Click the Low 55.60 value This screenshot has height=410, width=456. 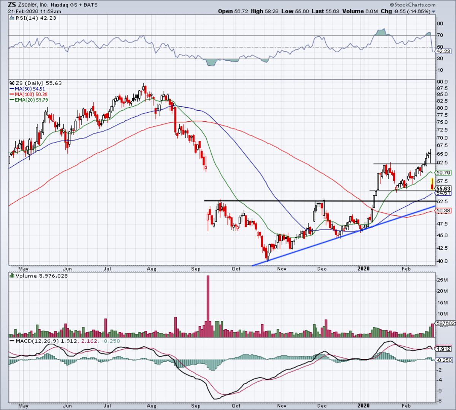(296, 11)
